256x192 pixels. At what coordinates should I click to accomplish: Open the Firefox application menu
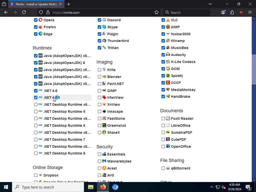point(250,12)
